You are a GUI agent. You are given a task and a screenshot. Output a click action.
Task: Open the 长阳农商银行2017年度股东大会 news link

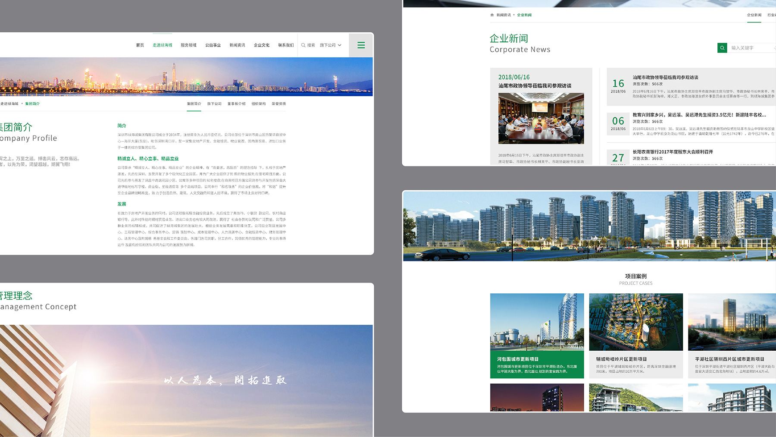click(673, 152)
